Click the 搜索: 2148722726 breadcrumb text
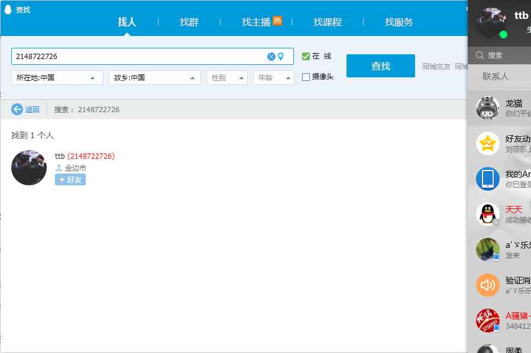The width and height of the screenshot is (531, 353). pyautogui.click(x=87, y=110)
